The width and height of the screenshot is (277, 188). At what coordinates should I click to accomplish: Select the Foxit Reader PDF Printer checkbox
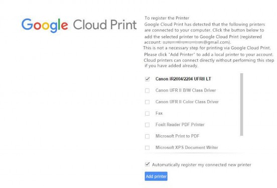[147, 125]
